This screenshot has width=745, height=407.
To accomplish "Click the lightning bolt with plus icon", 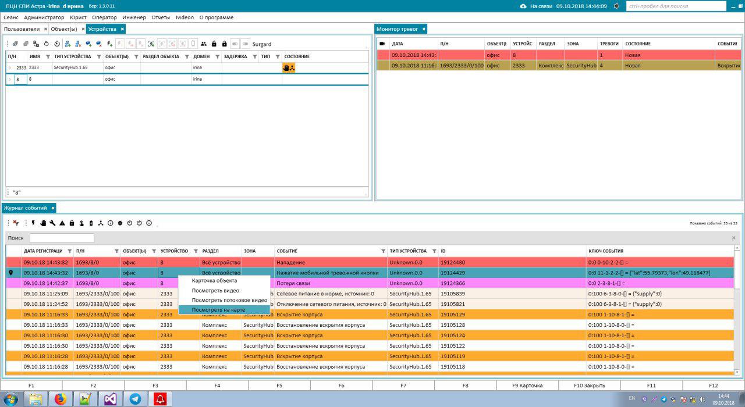I will coord(110,44).
